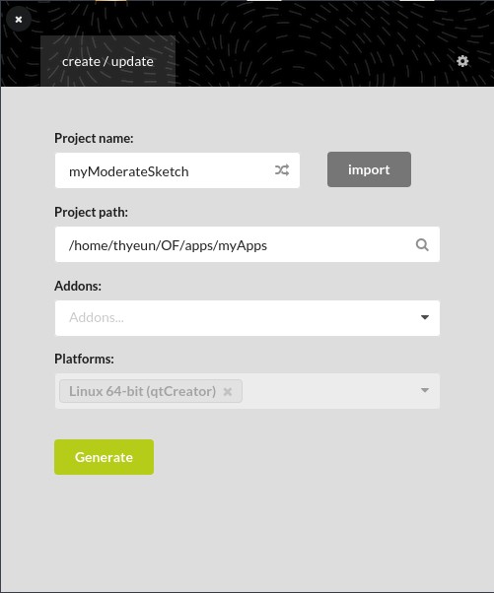
Task: Expand the Addons dropdown arrow
Action: 425,317
